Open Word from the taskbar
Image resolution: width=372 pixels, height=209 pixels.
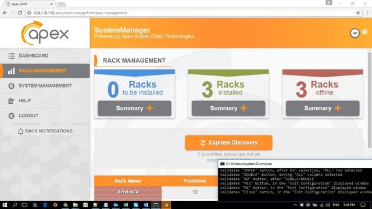point(146,205)
